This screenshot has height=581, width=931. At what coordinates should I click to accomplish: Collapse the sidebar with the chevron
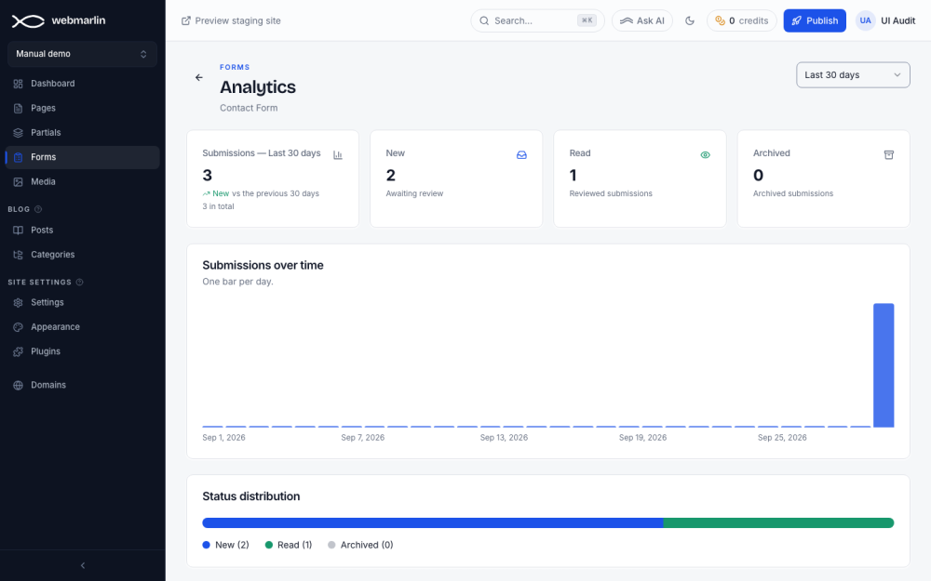pyautogui.click(x=83, y=565)
